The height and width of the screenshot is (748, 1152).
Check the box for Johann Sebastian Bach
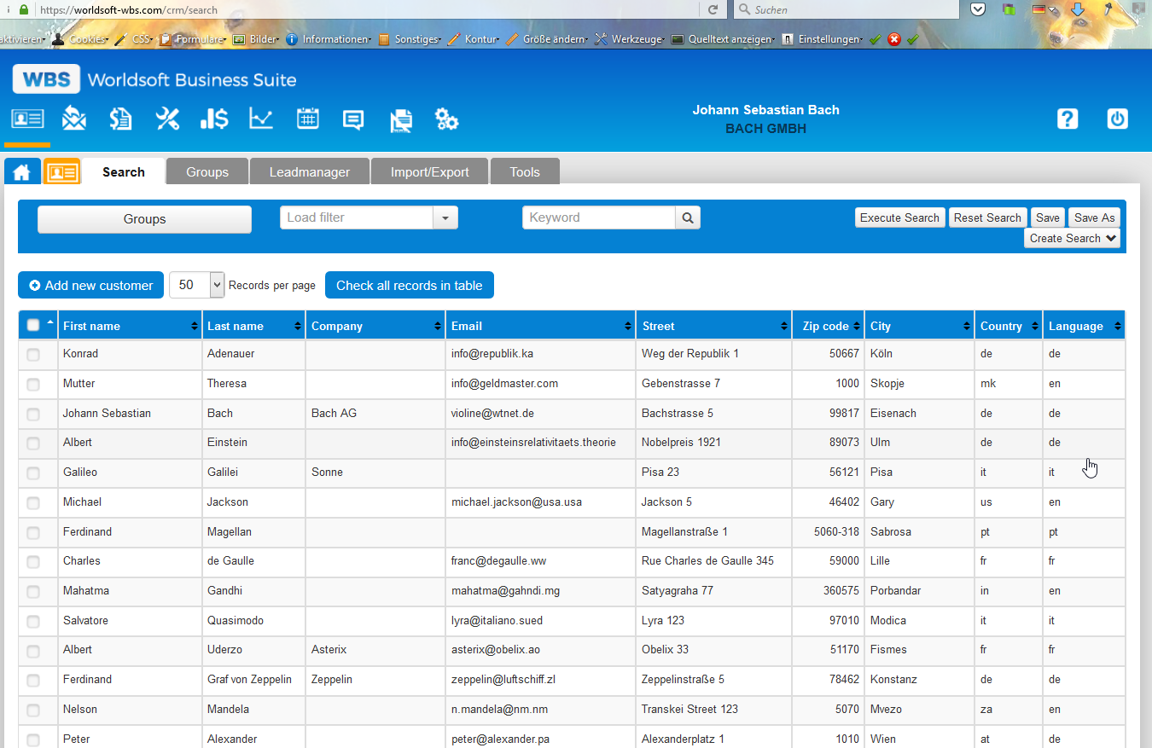pos(33,415)
